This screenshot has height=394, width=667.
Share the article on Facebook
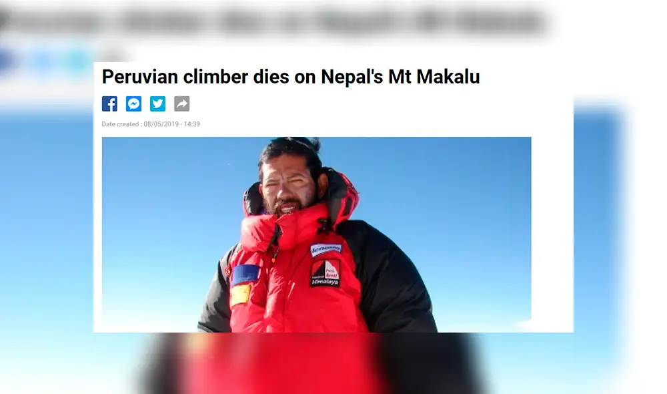[x=109, y=104]
